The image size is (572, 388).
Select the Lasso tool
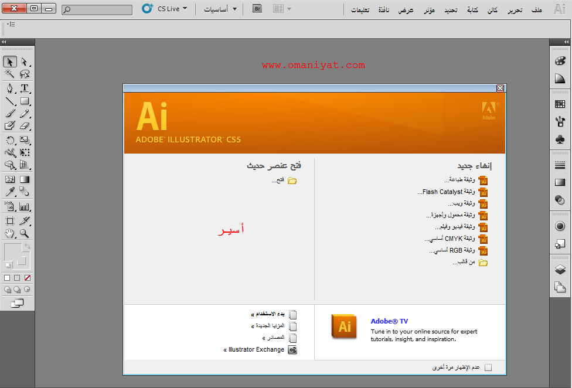pyautogui.click(x=25, y=74)
